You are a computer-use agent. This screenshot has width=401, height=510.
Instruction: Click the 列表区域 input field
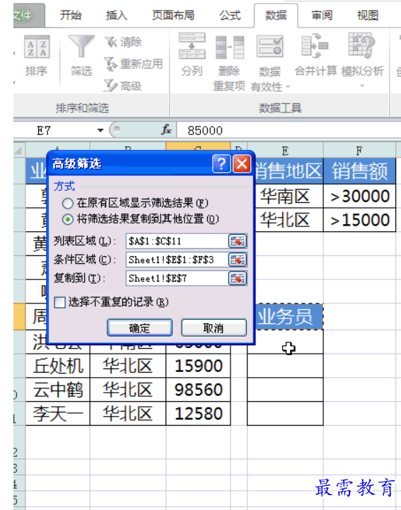point(177,241)
